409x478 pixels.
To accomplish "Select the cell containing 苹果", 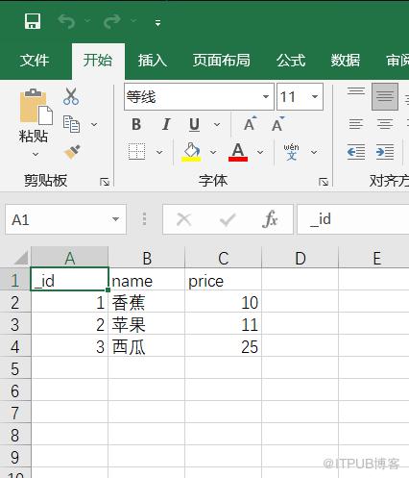I will [147, 324].
